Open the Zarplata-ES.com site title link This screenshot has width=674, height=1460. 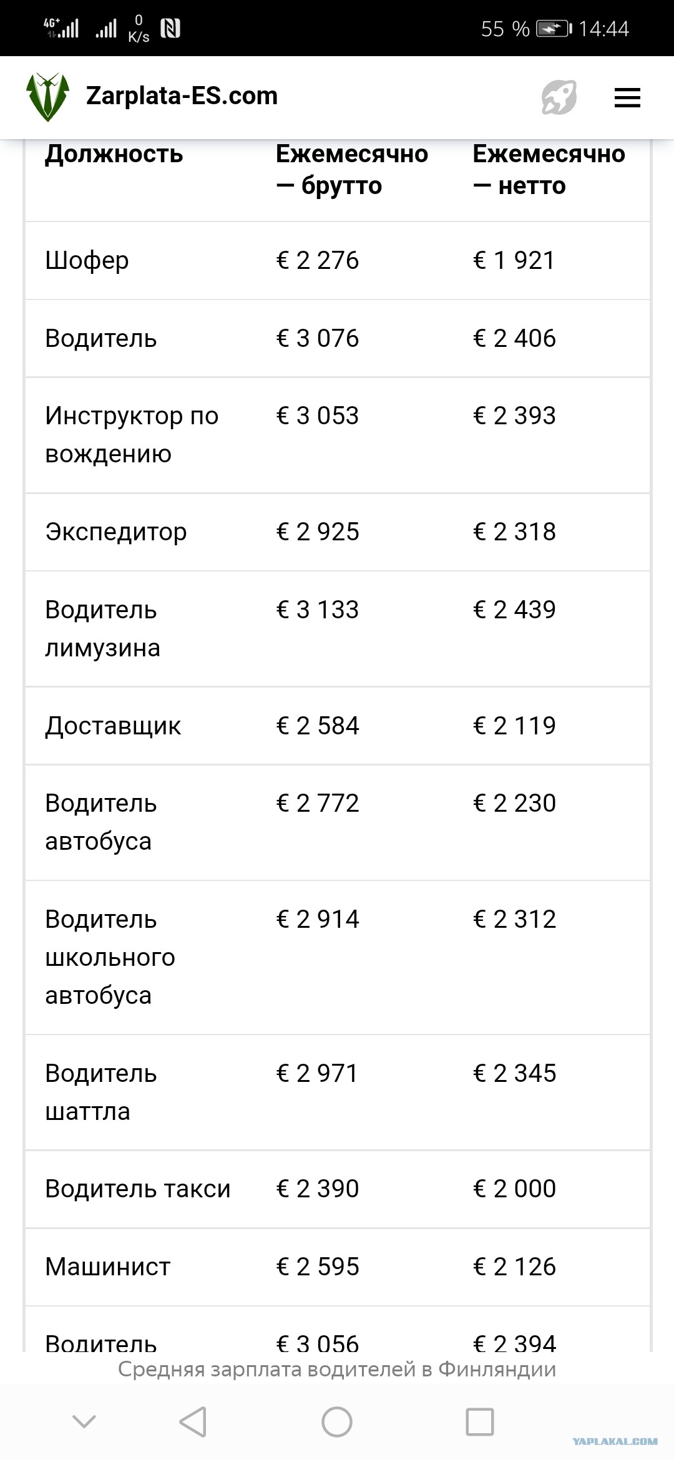182,96
